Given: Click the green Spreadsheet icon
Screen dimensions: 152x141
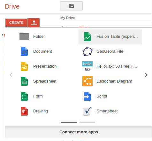Looking at the screenshot, I should [x=24, y=81].
